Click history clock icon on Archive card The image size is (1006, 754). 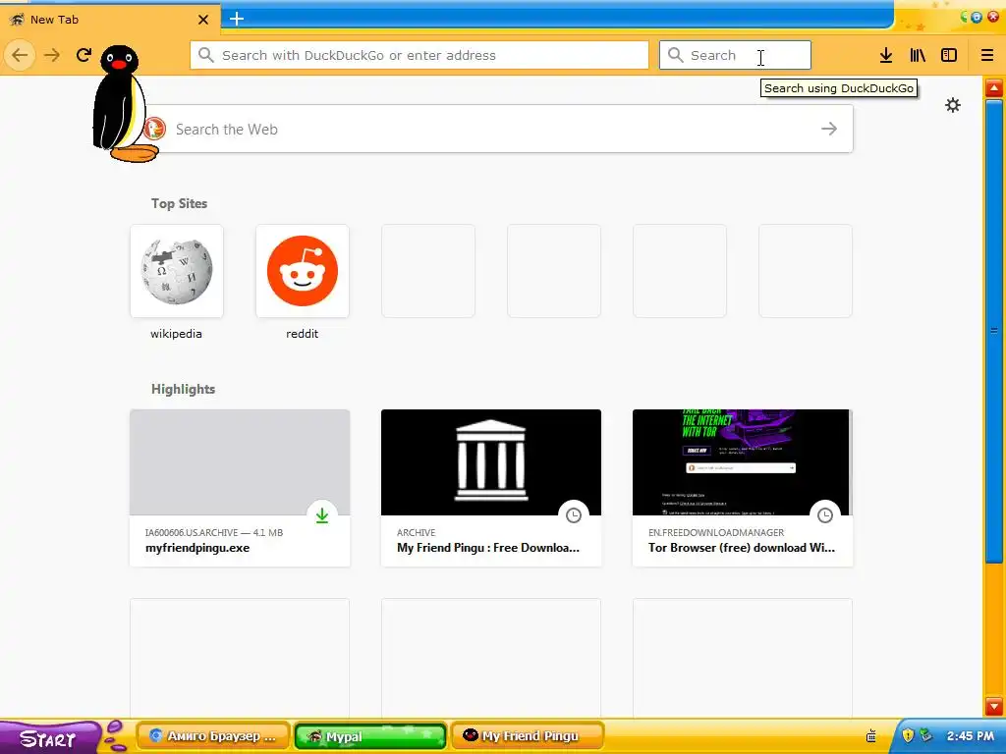(x=574, y=515)
